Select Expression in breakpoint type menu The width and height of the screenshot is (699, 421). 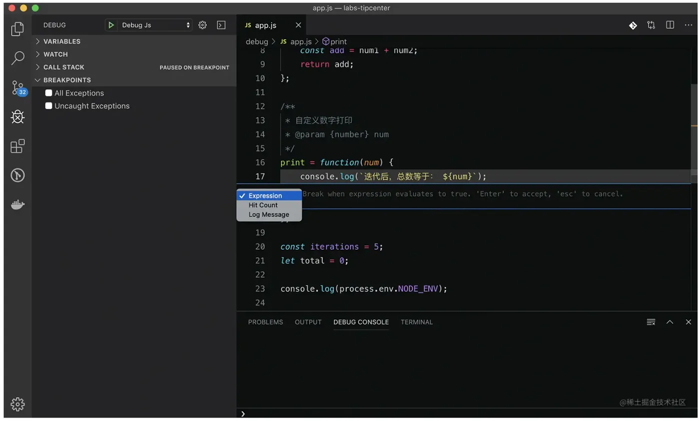269,196
